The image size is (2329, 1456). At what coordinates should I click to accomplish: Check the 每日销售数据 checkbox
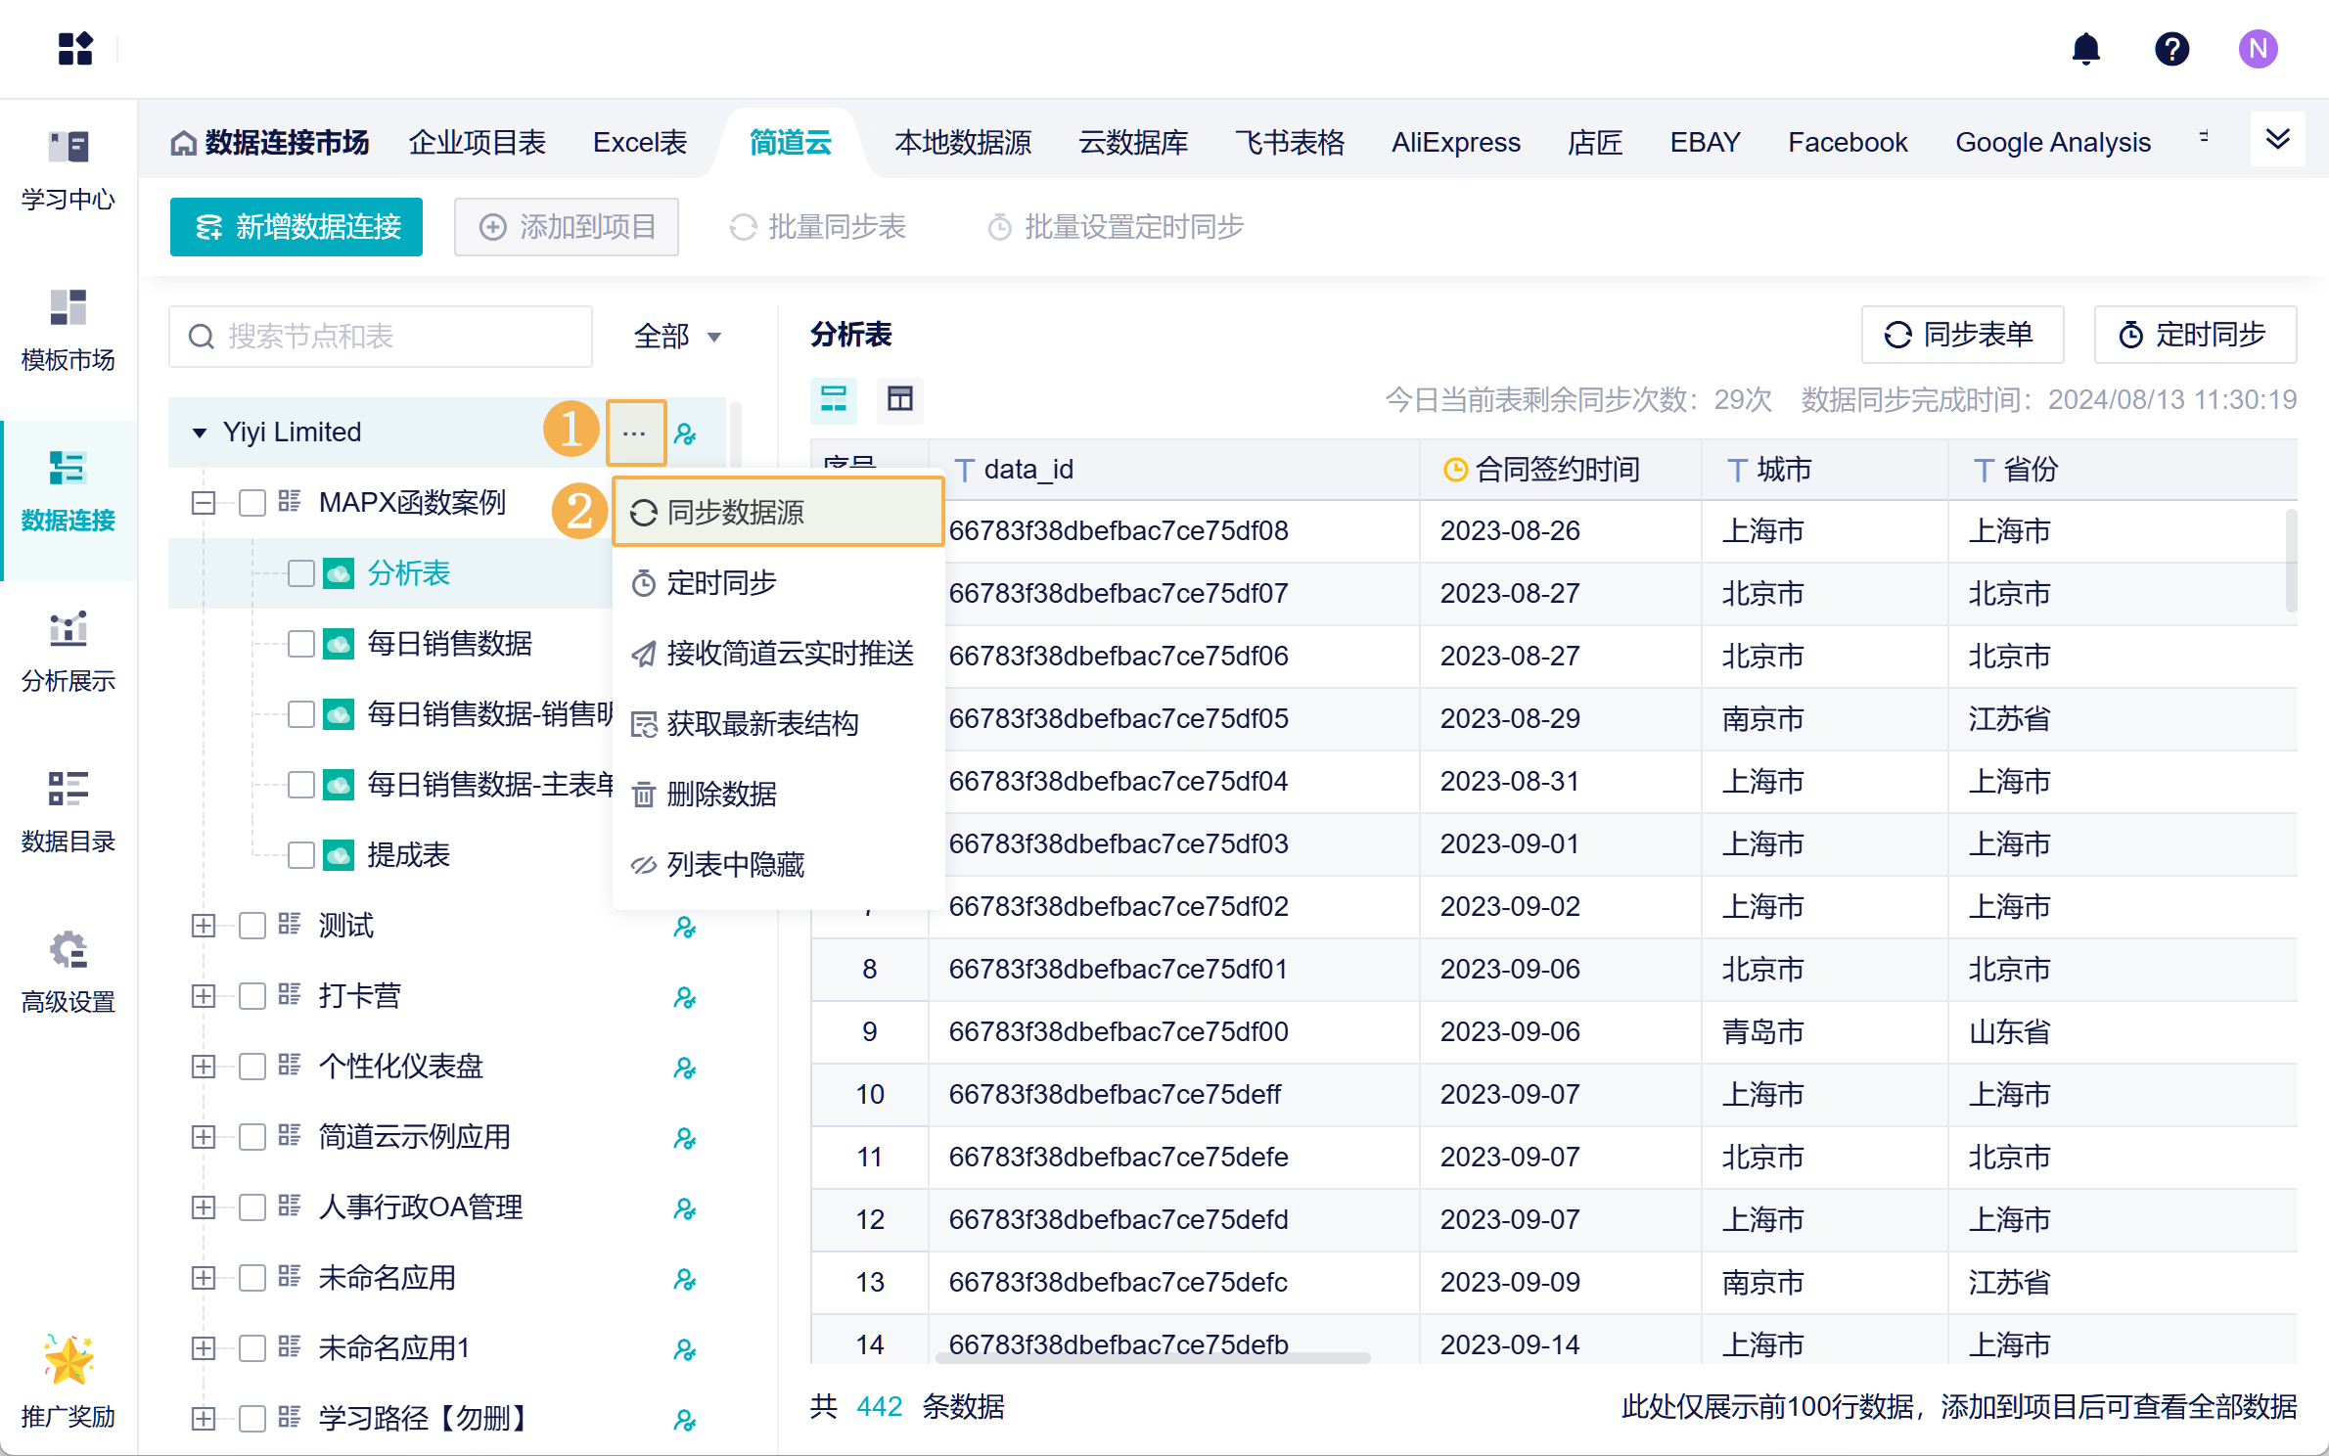[x=301, y=644]
